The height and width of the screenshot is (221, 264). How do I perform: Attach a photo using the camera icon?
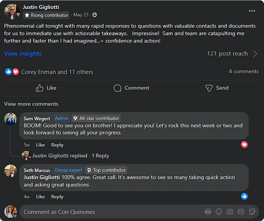pos(230,212)
